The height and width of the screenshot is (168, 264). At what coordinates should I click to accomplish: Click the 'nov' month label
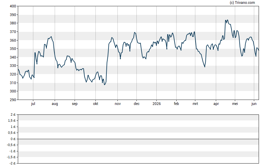(x=118, y=104)
